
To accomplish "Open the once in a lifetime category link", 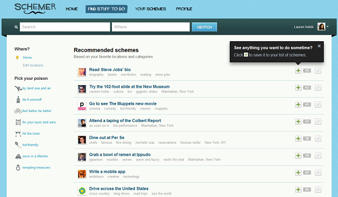I will click(x=35, y=156).
